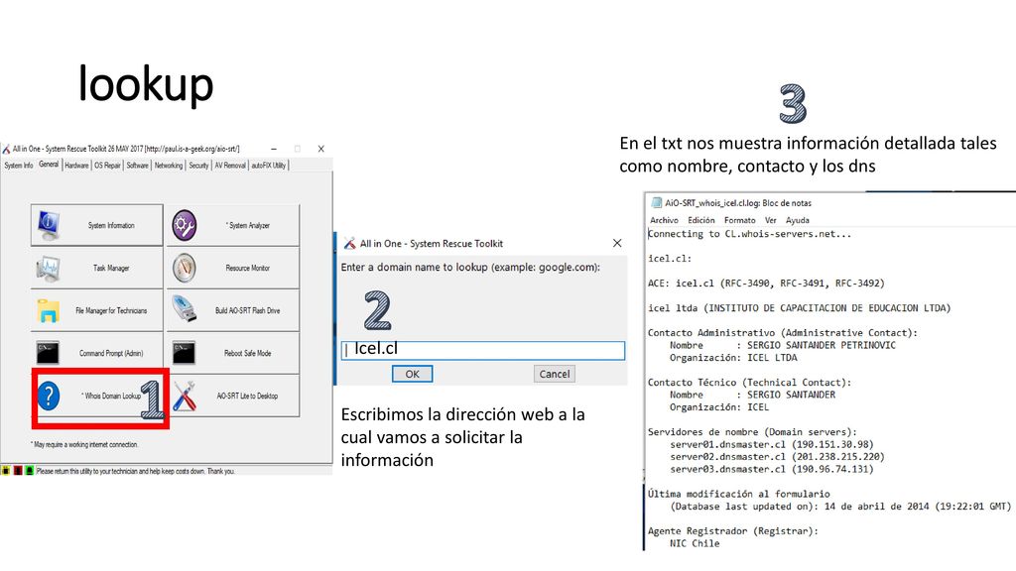Switch to System Info tab
Image resolution: width=1016 pixels, height=571 pixels.
[x=19, y=166]
